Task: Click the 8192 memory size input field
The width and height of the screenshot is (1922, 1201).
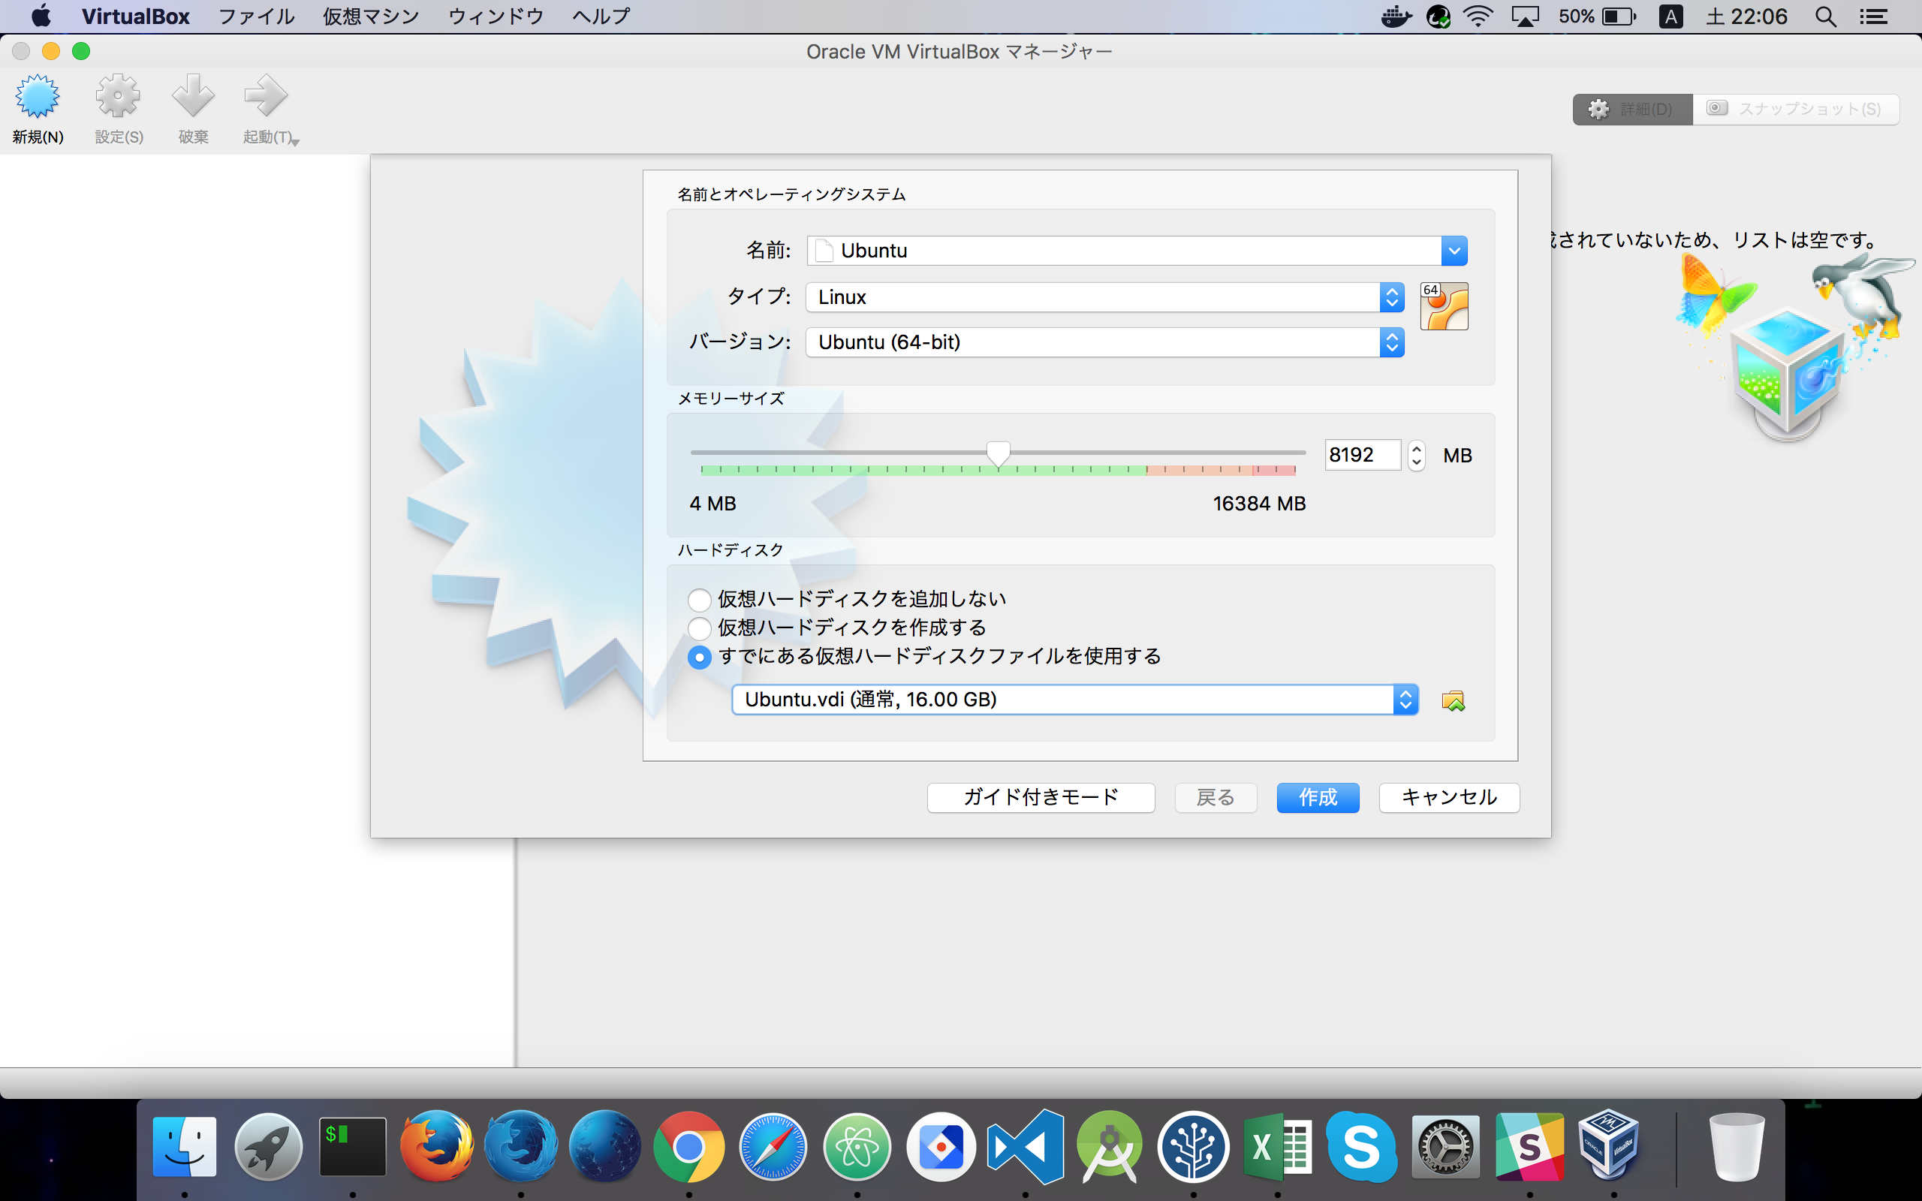Action: 1361,455
